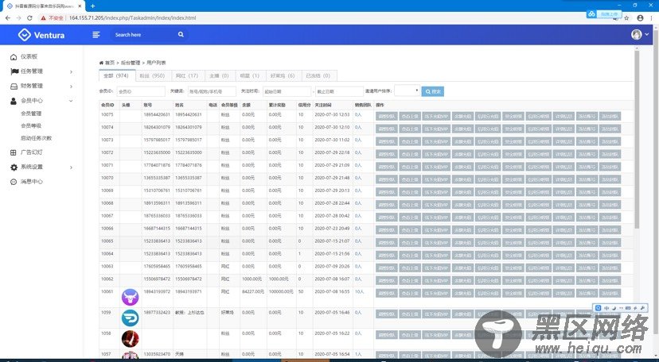Click account cell 18954420631 in row 10075
The image size is (659, 362).
(x=157, y=114)
